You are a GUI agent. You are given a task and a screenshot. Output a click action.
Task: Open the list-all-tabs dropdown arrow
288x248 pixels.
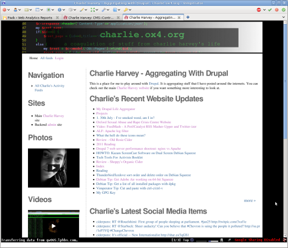click(284, 17)
